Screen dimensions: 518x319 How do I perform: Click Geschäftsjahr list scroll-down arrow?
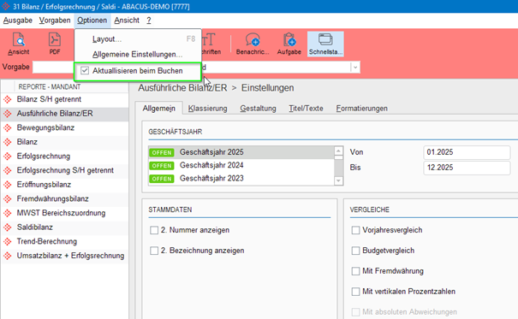coord(338,180)
